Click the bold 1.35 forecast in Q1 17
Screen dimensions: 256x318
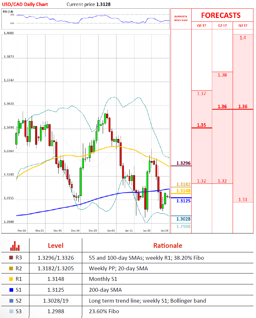pyautogui.click(x=202, y=125)
